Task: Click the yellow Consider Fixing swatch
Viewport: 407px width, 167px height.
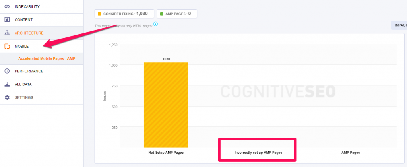Action: (x=99, y=14)
